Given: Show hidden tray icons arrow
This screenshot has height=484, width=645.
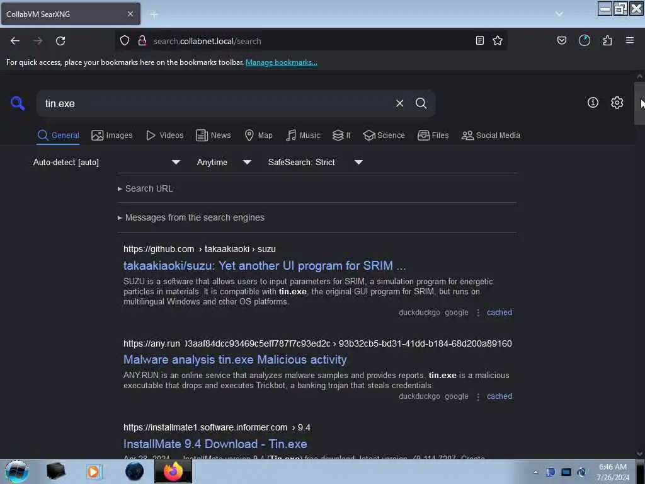Looking at the screenshot, I should click(x=535, y=471).
